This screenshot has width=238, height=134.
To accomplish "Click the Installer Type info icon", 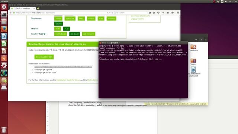I will 45,34.
